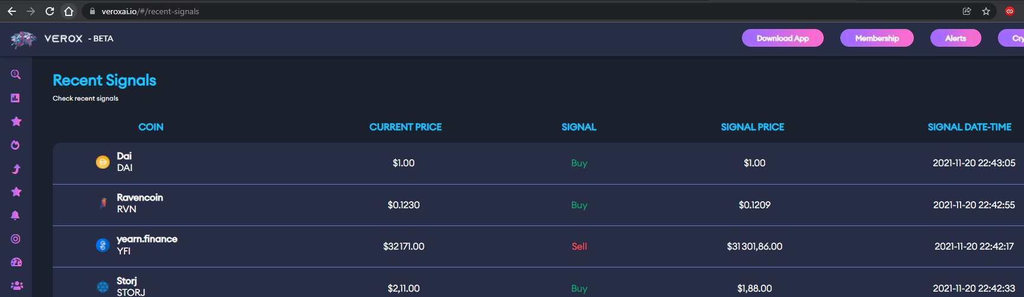The height and width of the screenshot is (297, 1024).
Task: Click the Dai coin icon
Action: click(103, 162)
